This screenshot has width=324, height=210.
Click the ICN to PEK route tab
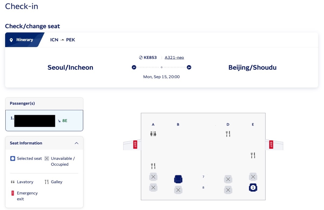click(63, 40)
